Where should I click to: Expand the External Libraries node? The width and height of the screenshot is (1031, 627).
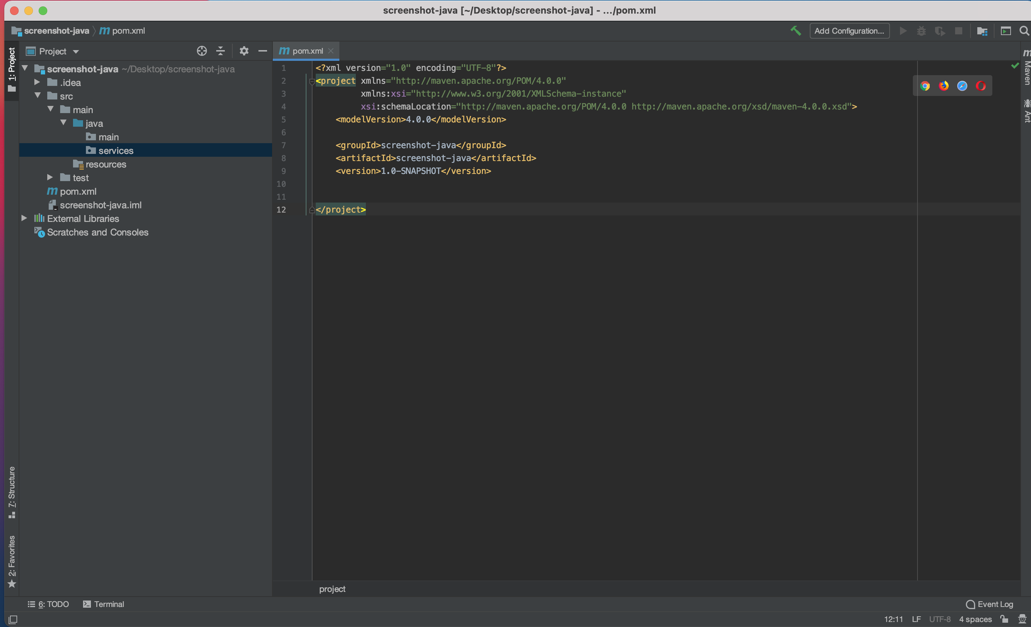(x=24, y=218)
